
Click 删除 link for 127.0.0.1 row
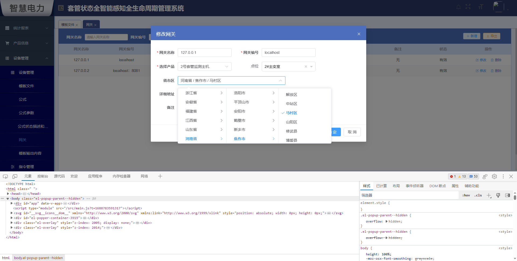click(x=496, y=60)
